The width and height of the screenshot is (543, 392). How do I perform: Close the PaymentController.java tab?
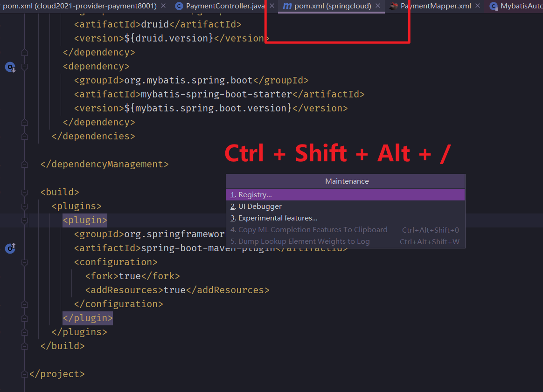272,6
